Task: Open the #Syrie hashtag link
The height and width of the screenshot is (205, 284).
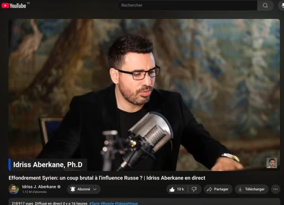Action: (95, 203)
